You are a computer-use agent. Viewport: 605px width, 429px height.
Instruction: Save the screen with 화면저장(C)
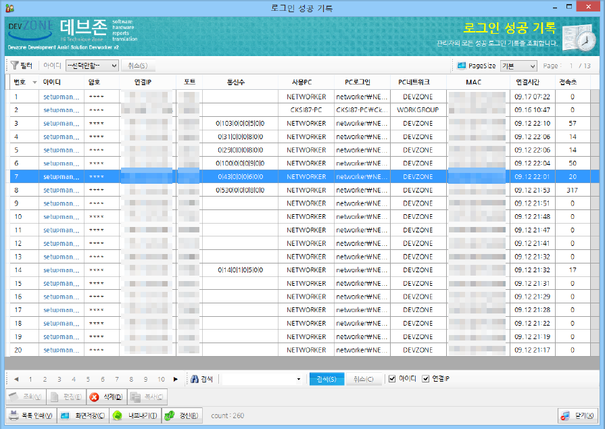[x=83, y=415]
